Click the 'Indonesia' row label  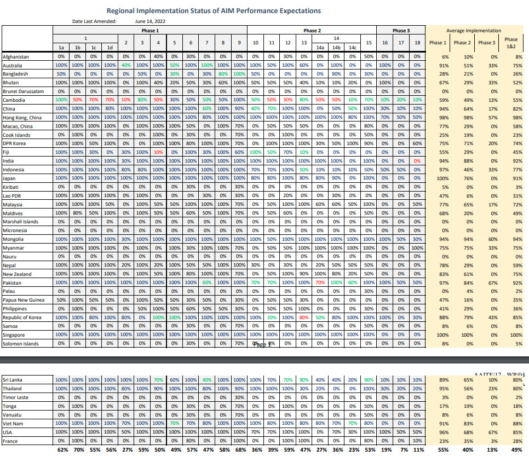coord(14,170)
